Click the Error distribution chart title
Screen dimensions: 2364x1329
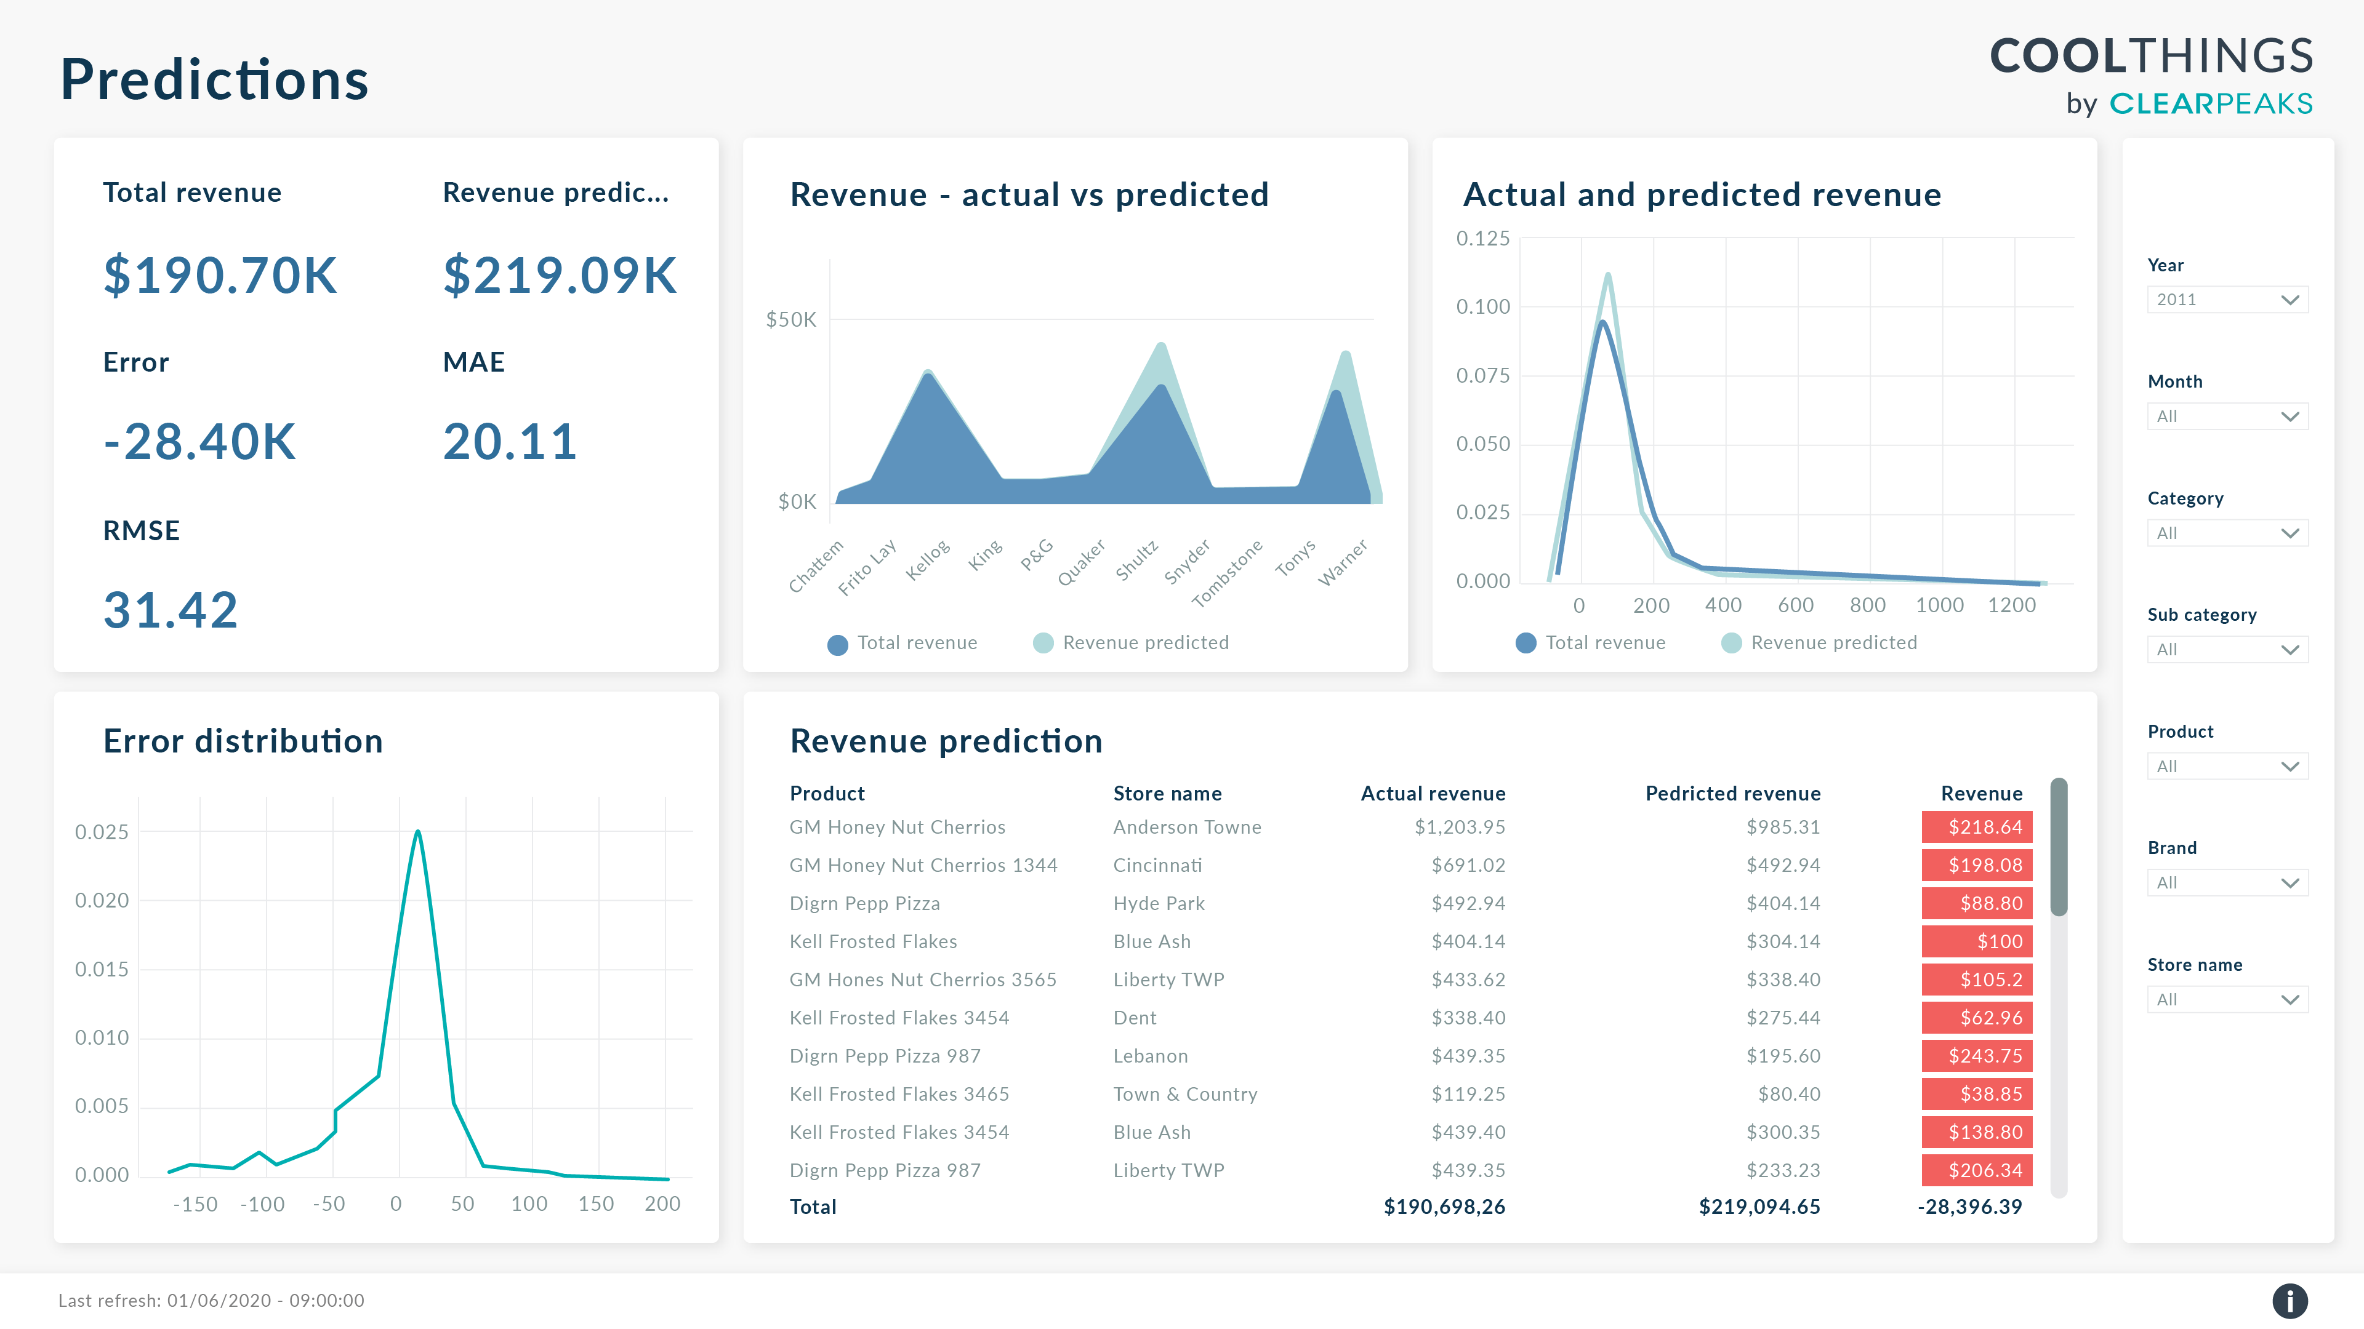(243, 741)
